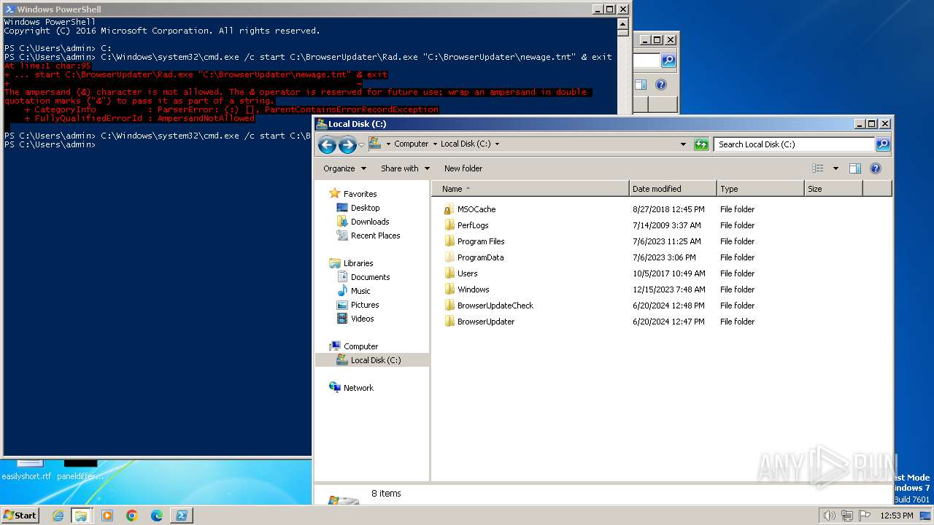This screenshot has height=525, width=934.
Task: Click the Help question mark icon
Action: 876,168
